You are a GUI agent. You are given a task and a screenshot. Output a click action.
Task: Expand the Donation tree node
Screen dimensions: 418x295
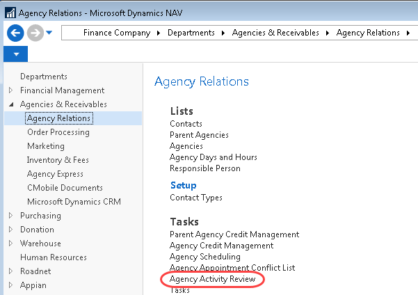pos(10,230)
